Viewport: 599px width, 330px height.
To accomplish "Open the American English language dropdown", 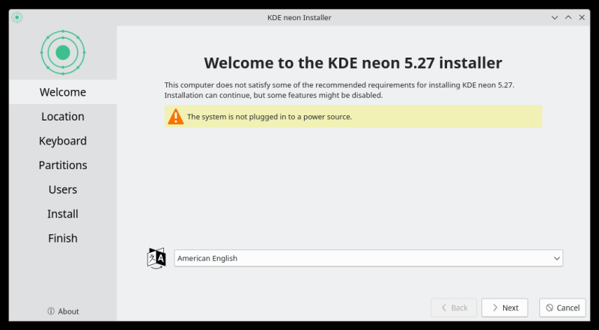I will coord(368,258).
